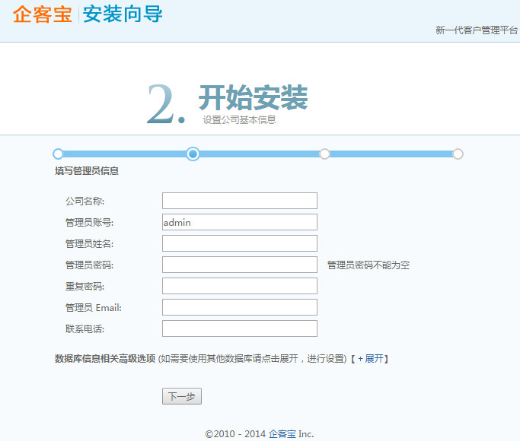The width and height of the screenshot is (520, 441).
Task: Click the 联系电话 input field
Action: [240, 328]
